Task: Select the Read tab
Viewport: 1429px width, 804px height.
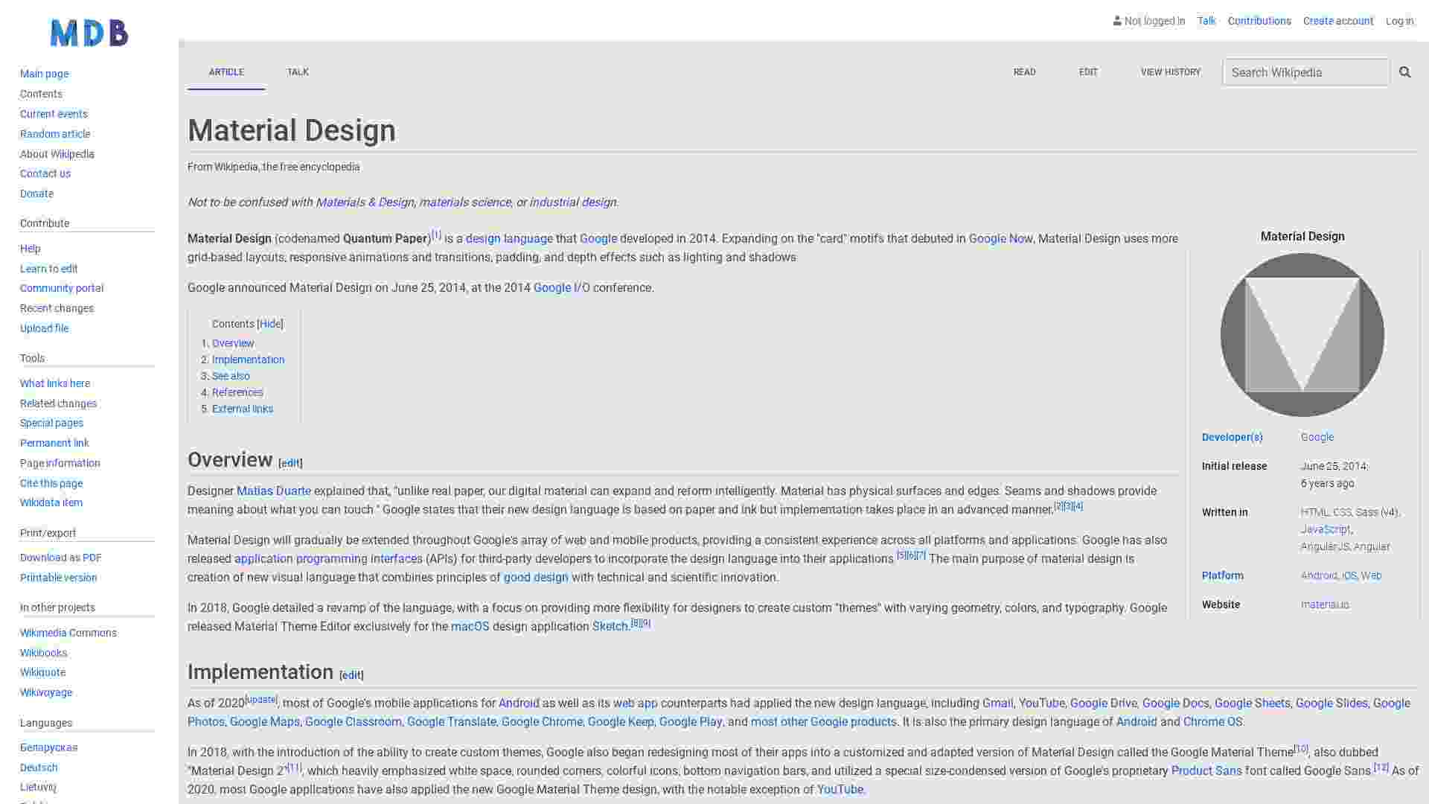Action: click(1024, 72)
